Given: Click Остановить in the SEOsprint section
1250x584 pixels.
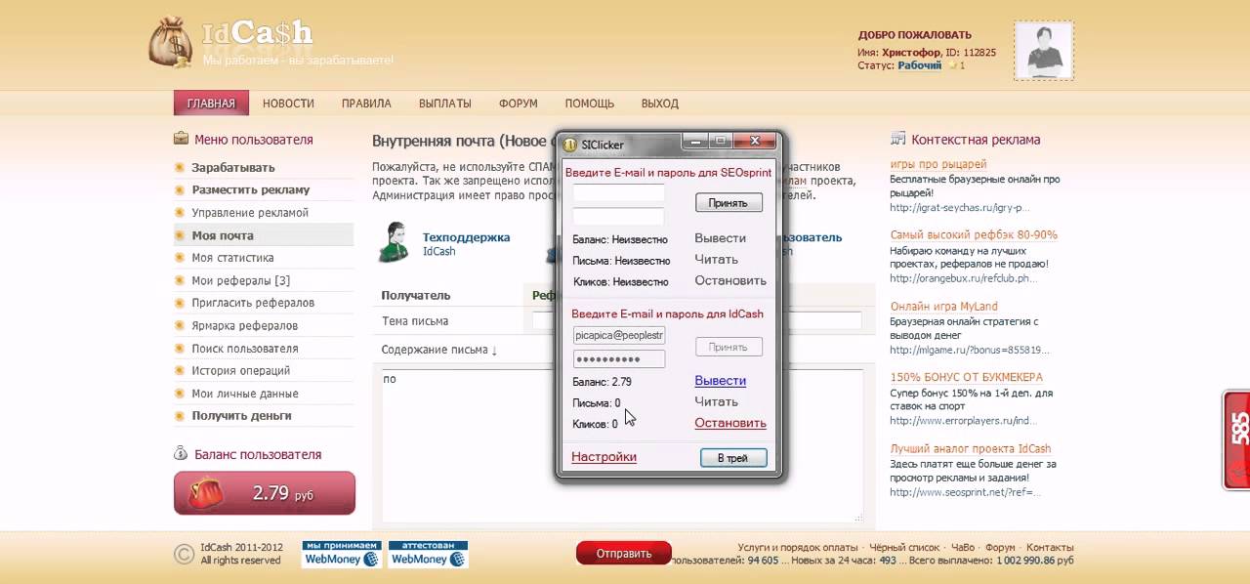Looking at the screenshot, I should click(730, 280).
